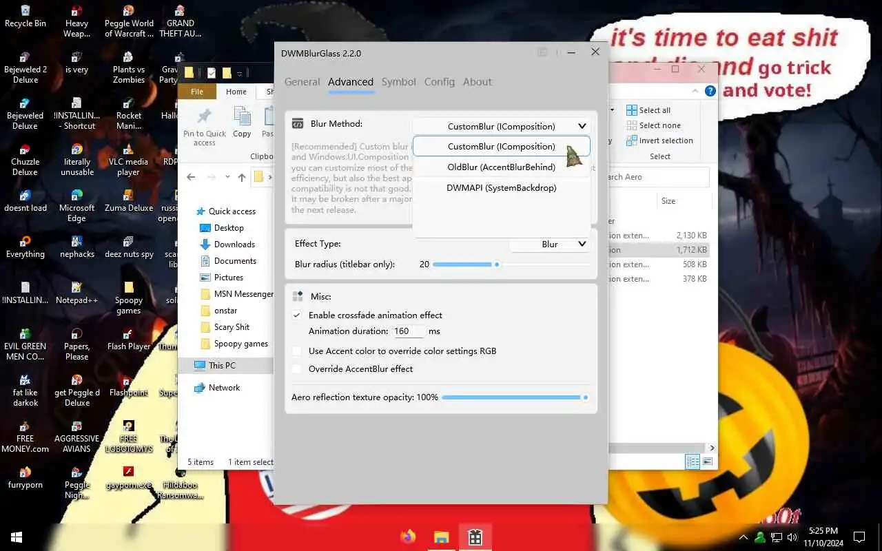Open Peggle World of Warcraft desktop icon
The image size is (882, 551).
click(x=129, y=21)
